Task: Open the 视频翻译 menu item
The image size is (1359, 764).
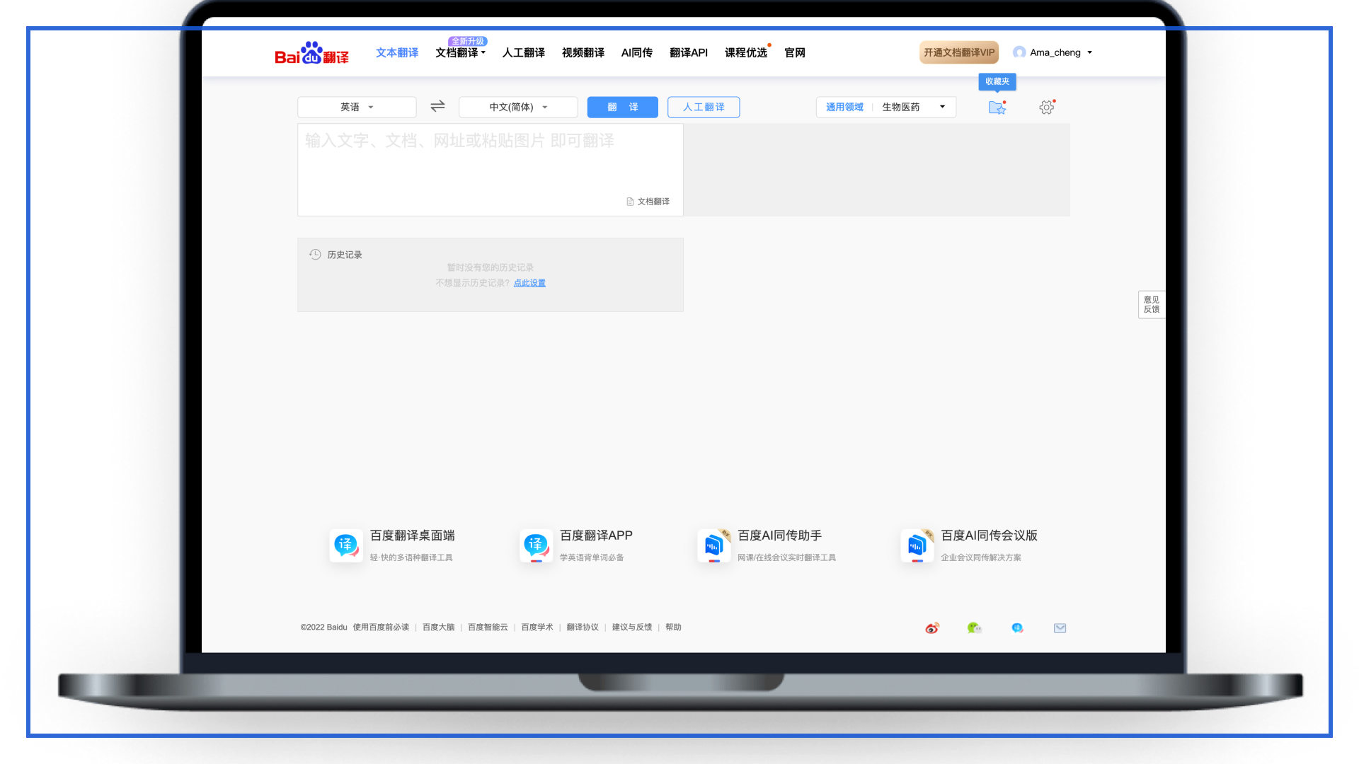Action: click(x=583, y=52)
